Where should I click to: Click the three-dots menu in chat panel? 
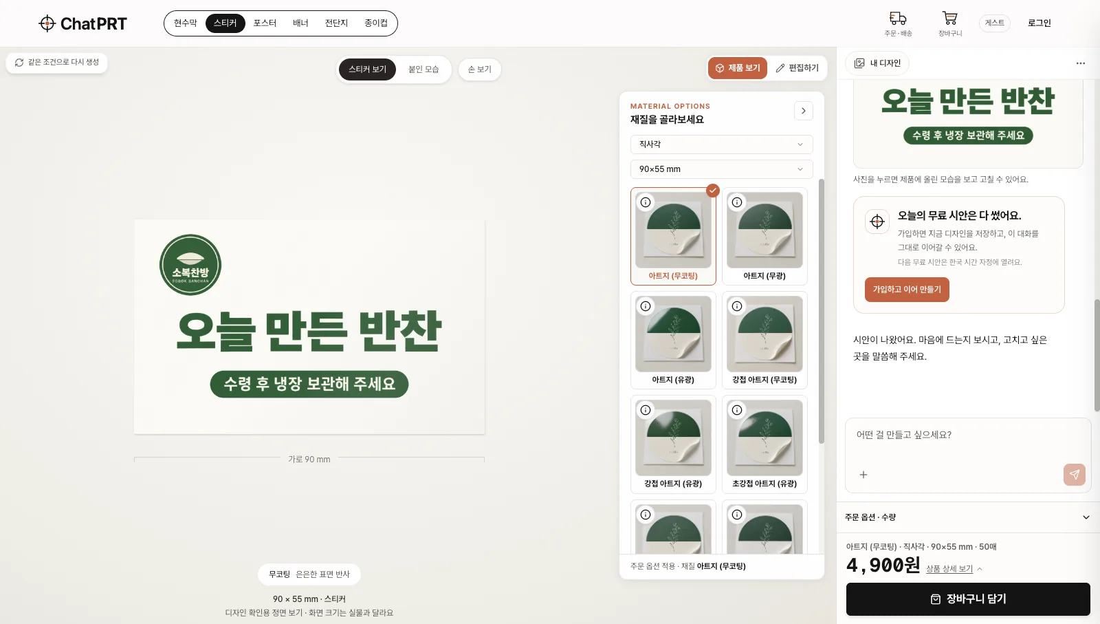[1081, 63]
